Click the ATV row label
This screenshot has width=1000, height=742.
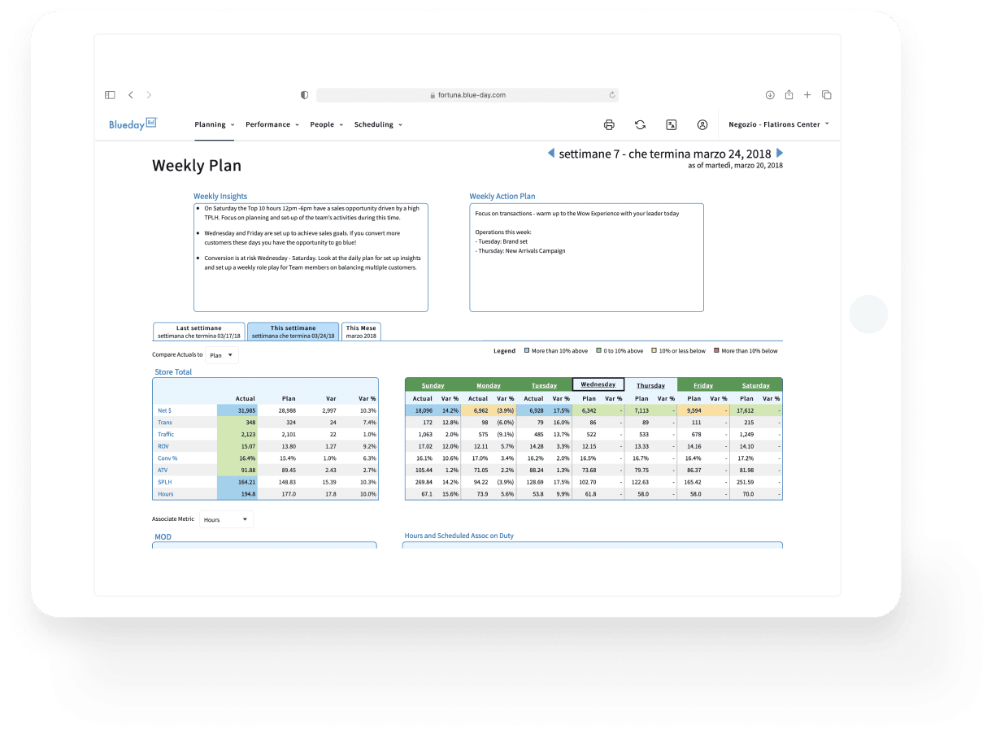coord(163,470)
